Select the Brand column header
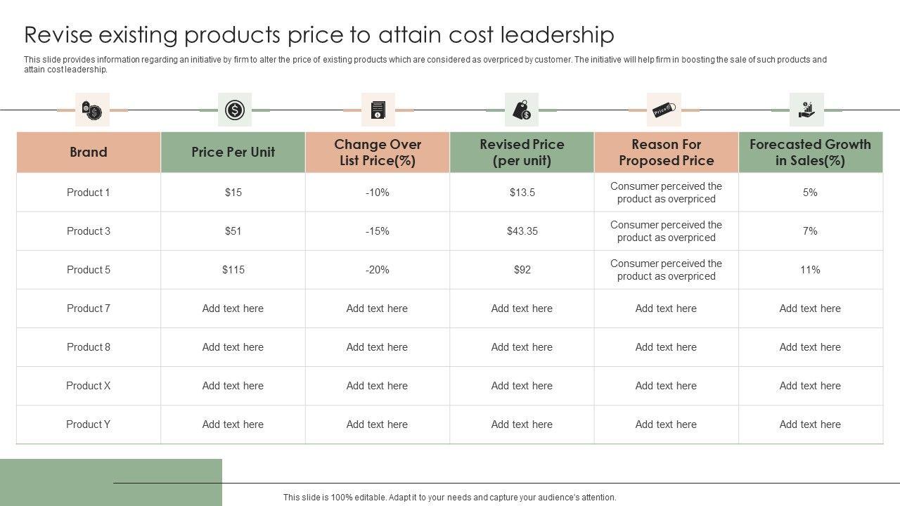This screenshot has width=900, height=506. 89,152
